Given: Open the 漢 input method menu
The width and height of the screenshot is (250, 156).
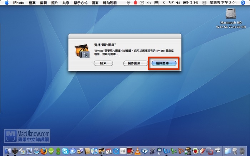Looking at the screenshot, I should pyautogui.click(x=204, y=2).
